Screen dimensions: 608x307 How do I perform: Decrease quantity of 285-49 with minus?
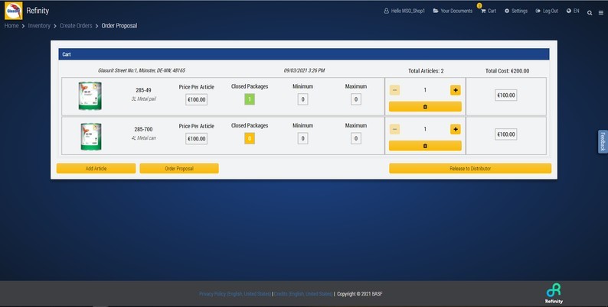[394, 90]
